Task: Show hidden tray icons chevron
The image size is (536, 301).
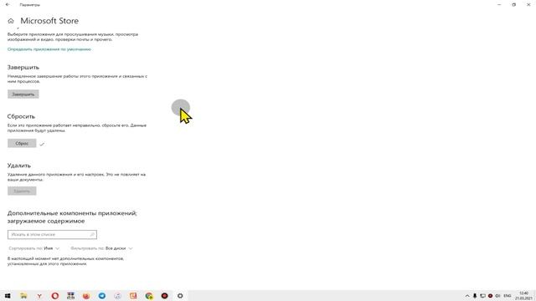Action: [467, 295]
